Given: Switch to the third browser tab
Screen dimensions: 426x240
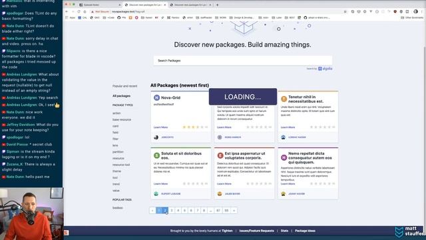Looking at the screenshot, I should point(190,5).
